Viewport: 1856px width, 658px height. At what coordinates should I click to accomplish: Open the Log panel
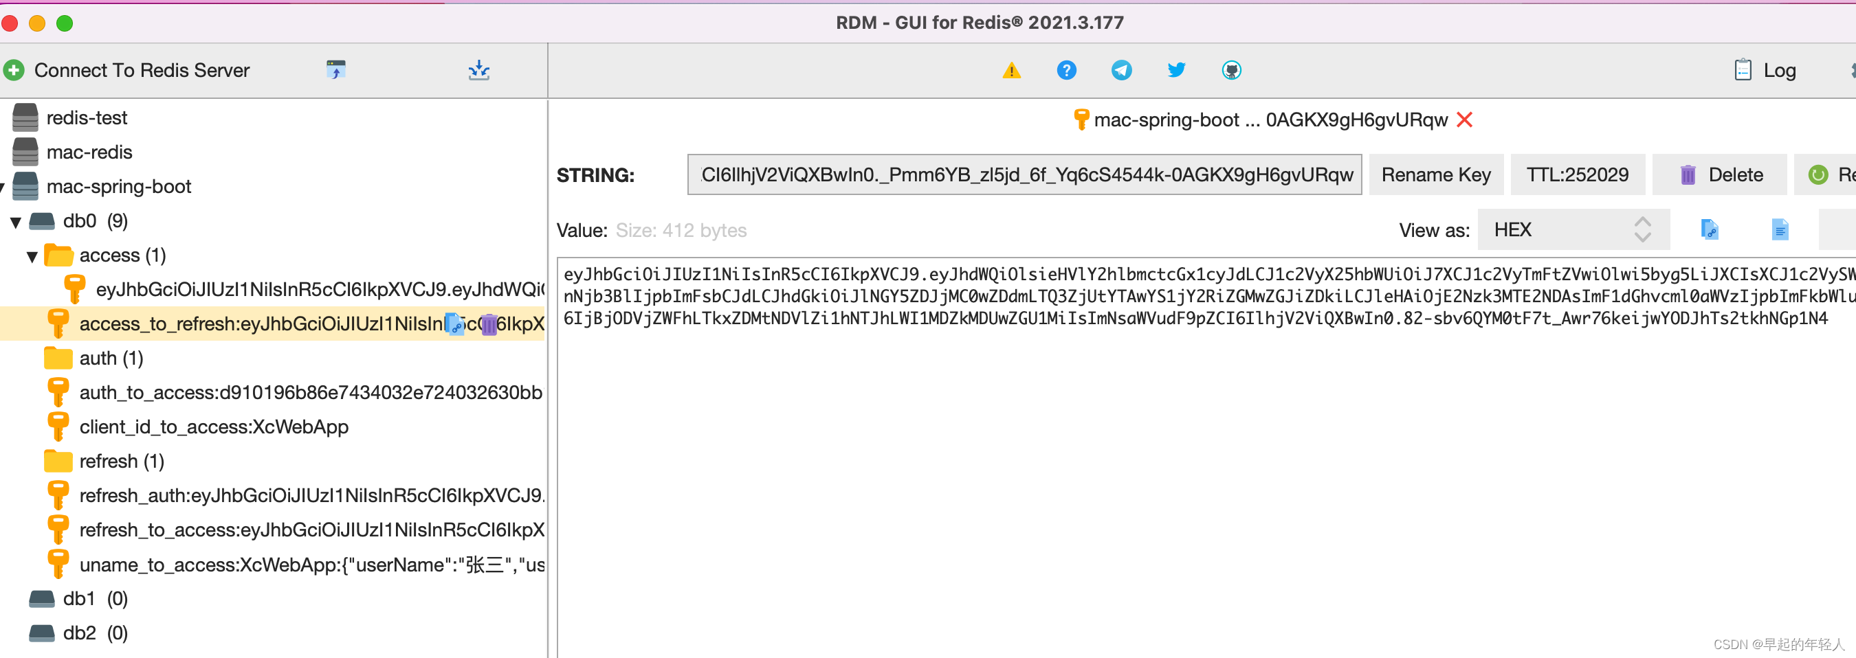(x=1765, y=70)
